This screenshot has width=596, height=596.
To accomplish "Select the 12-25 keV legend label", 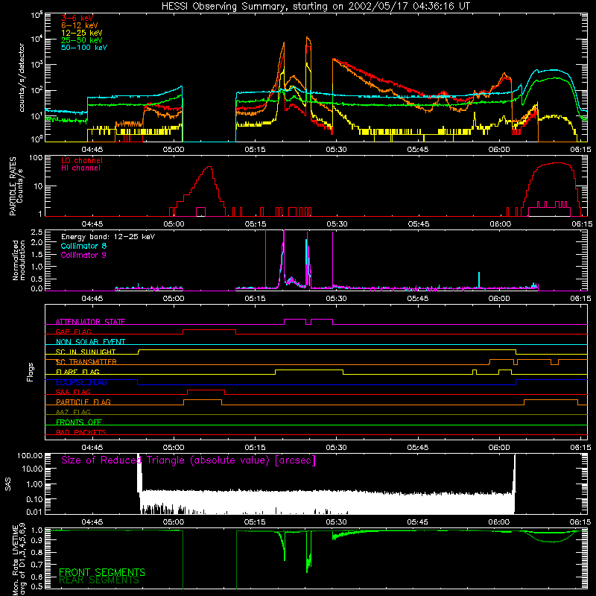I will [x=81, y=33].
